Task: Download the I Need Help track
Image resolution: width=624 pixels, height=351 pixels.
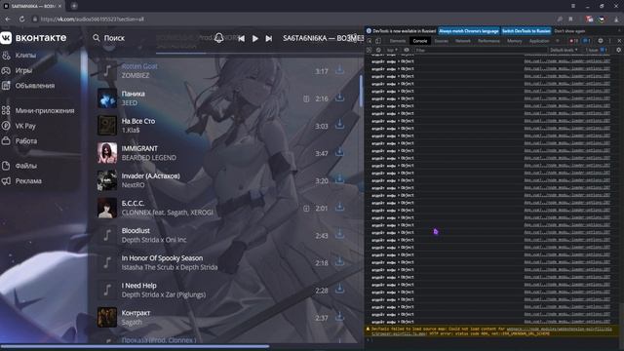Action: (339, 290)
